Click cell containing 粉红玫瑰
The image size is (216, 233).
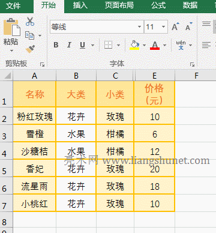(x=35, y=116)
